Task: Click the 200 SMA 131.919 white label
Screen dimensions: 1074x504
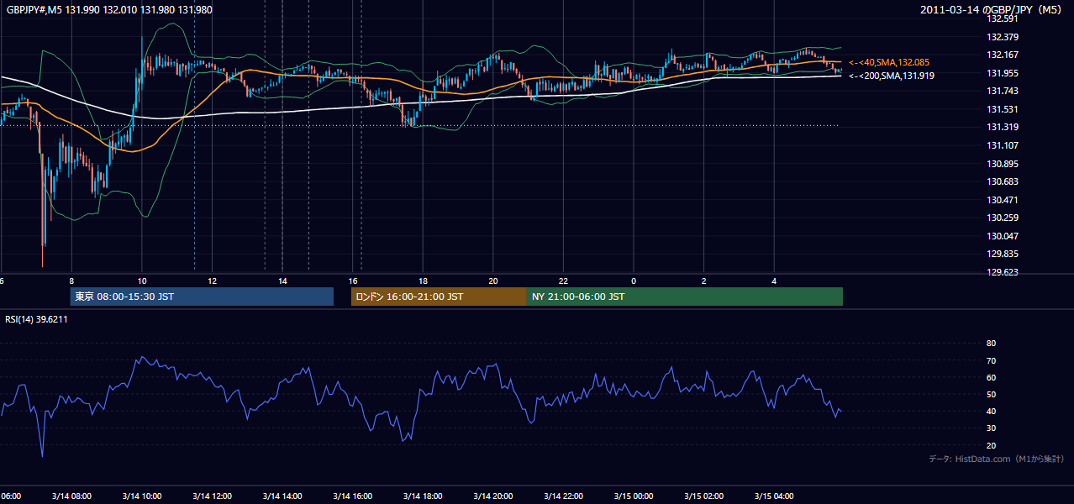Action: (891, 76)
